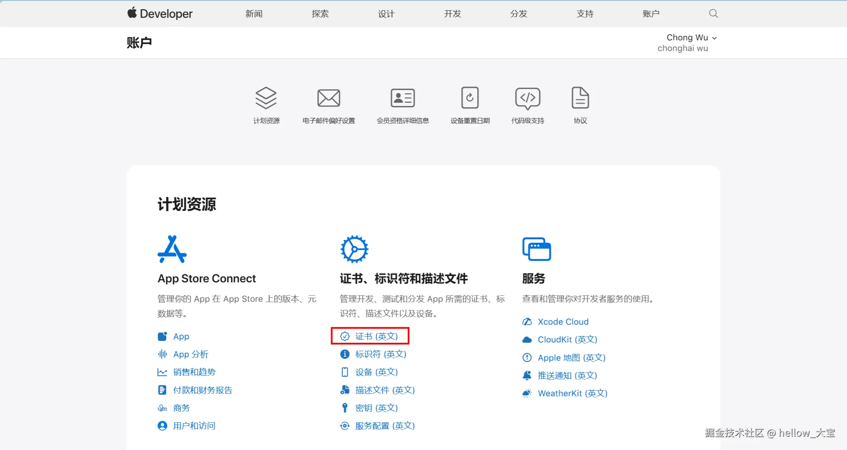The height and width of the screenshot is (450, 847).
Task: Click the App Store Connect logo icon
Action: tap(172, 249)
